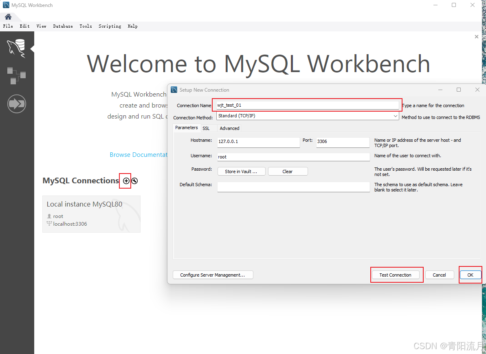Maximize the MySQL Workbench window
The width and height of the screenshot is (486, 354).
(454, 5)
